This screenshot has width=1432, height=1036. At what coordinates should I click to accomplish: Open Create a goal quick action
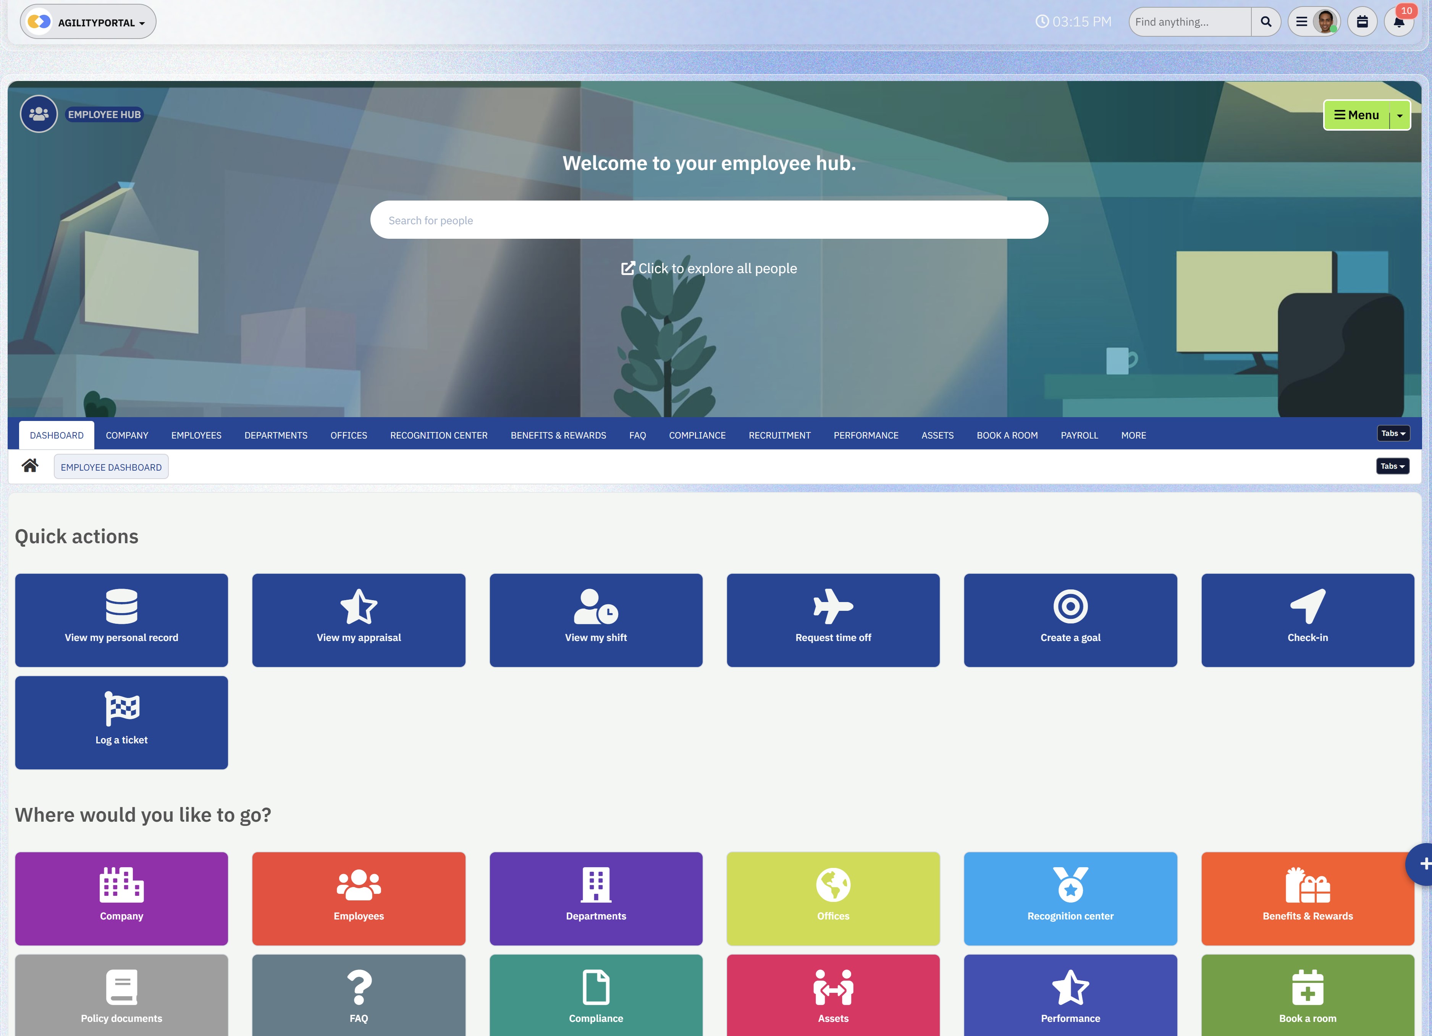click(x=1070, y=619)
